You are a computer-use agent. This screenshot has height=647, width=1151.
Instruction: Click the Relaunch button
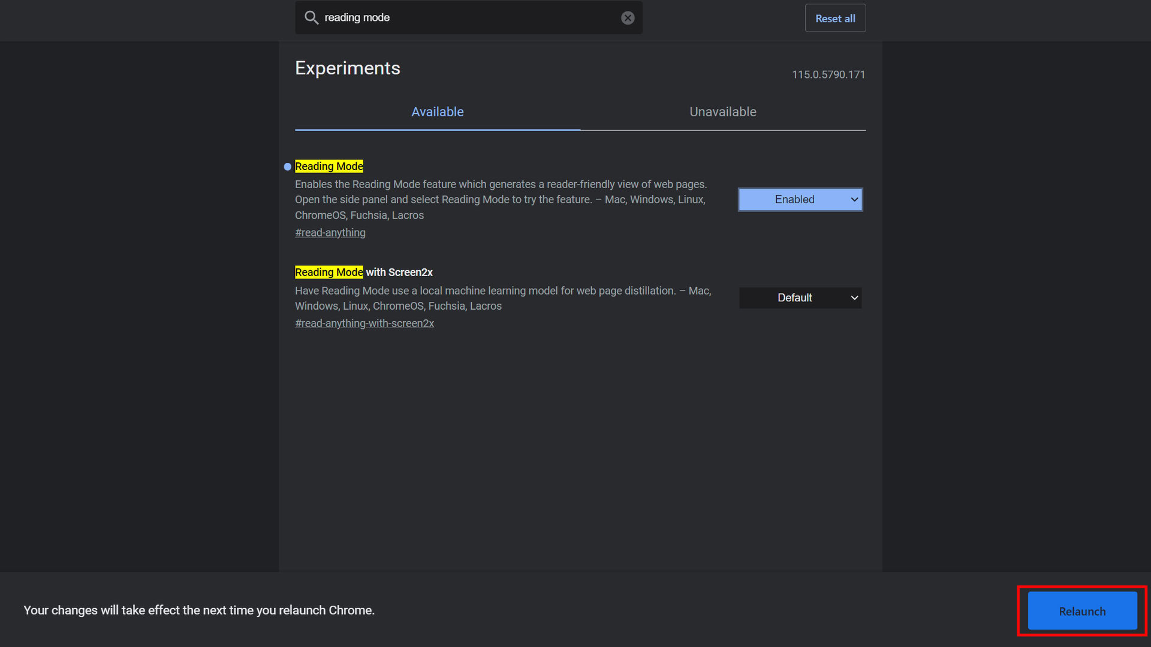coord(1082,611)
